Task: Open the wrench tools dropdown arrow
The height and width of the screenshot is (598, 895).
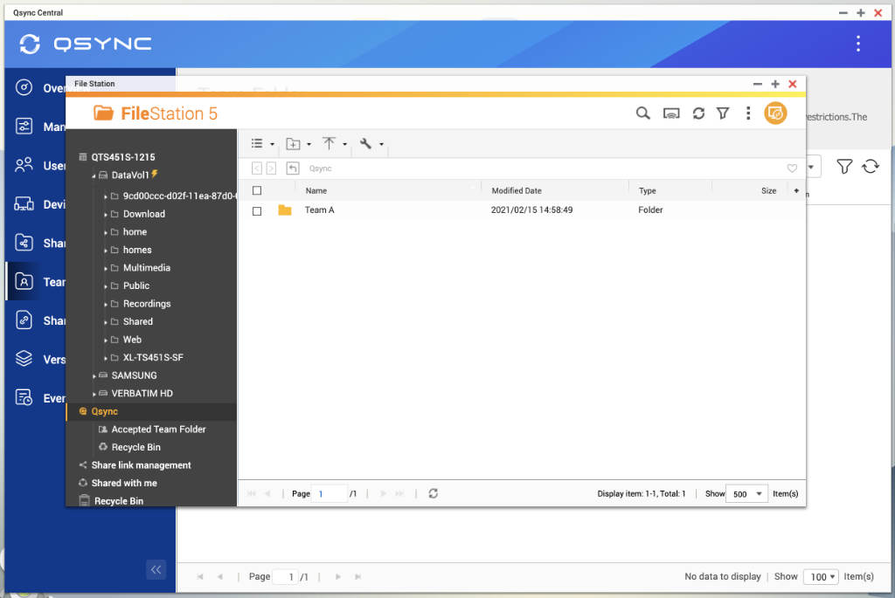Action: tap(381, 144)
